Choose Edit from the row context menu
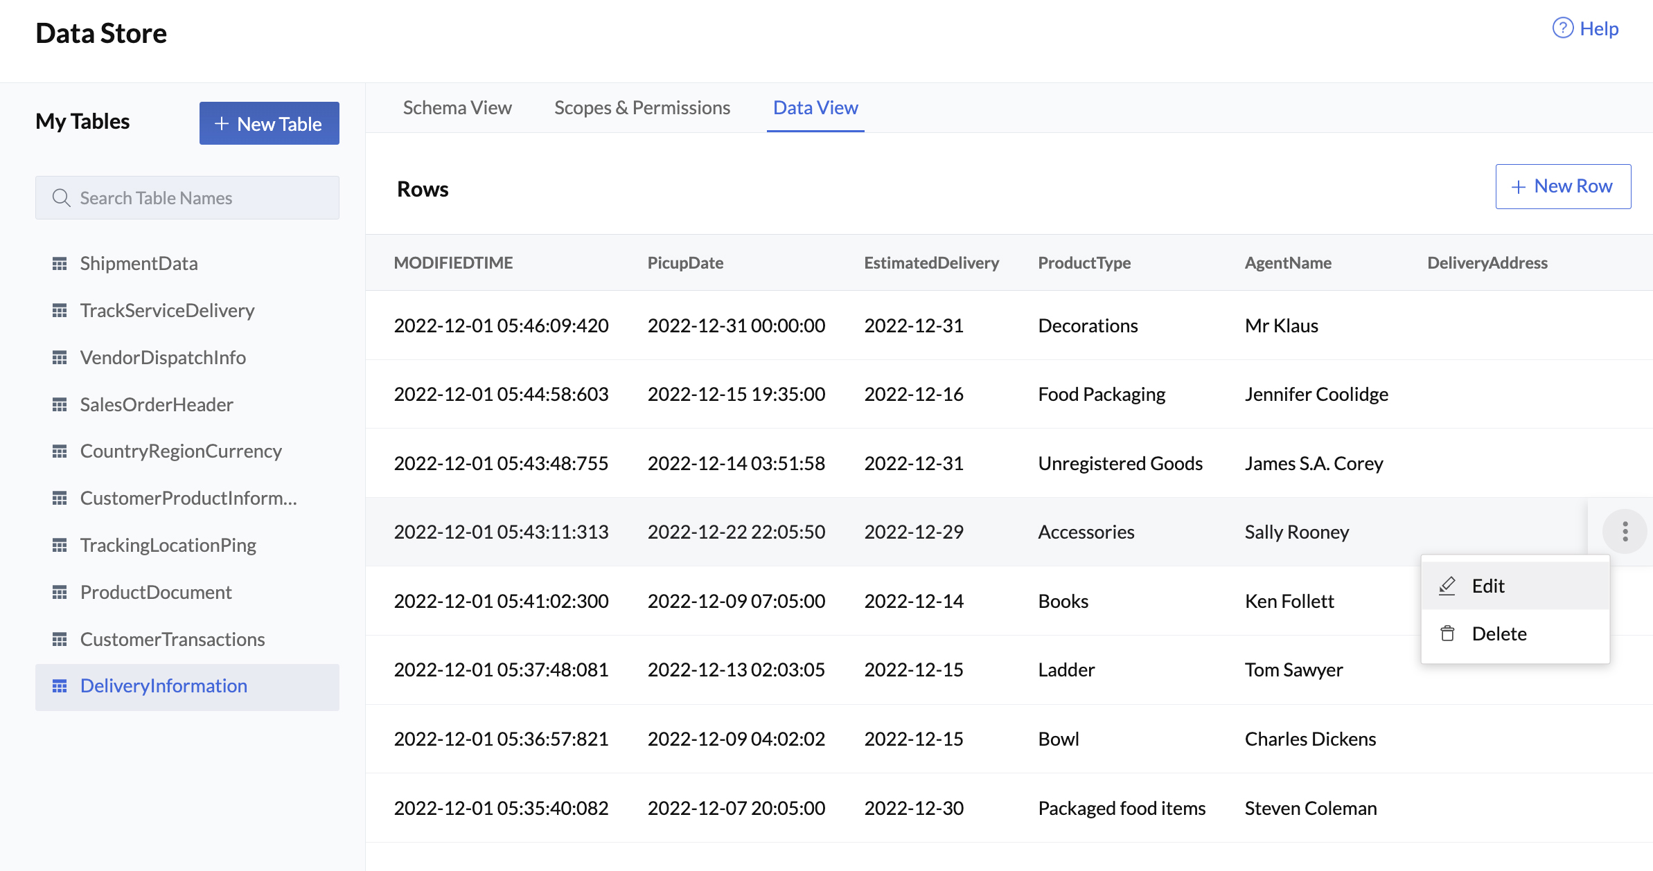The image size is (1653, 871). tap(1487, 586)
